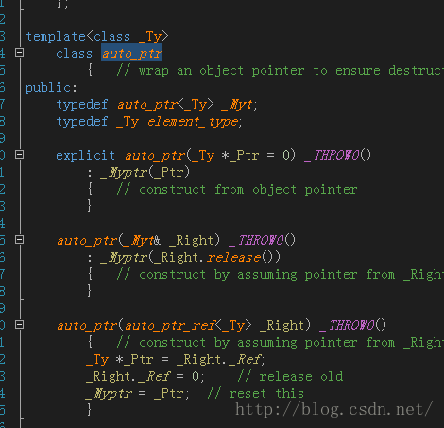Viewport: 444px width, 428px height.
Task: Click '_Myt' in typedef auto_ptr<_Ty> line
Action: (237, 104)
